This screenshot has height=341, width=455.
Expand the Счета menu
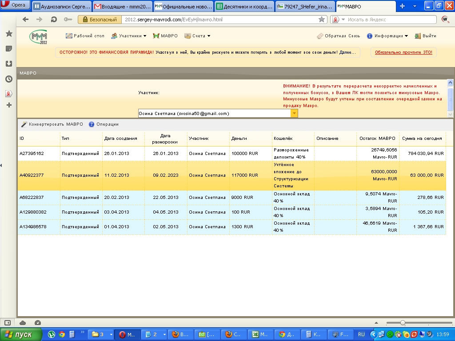[198, 36]
